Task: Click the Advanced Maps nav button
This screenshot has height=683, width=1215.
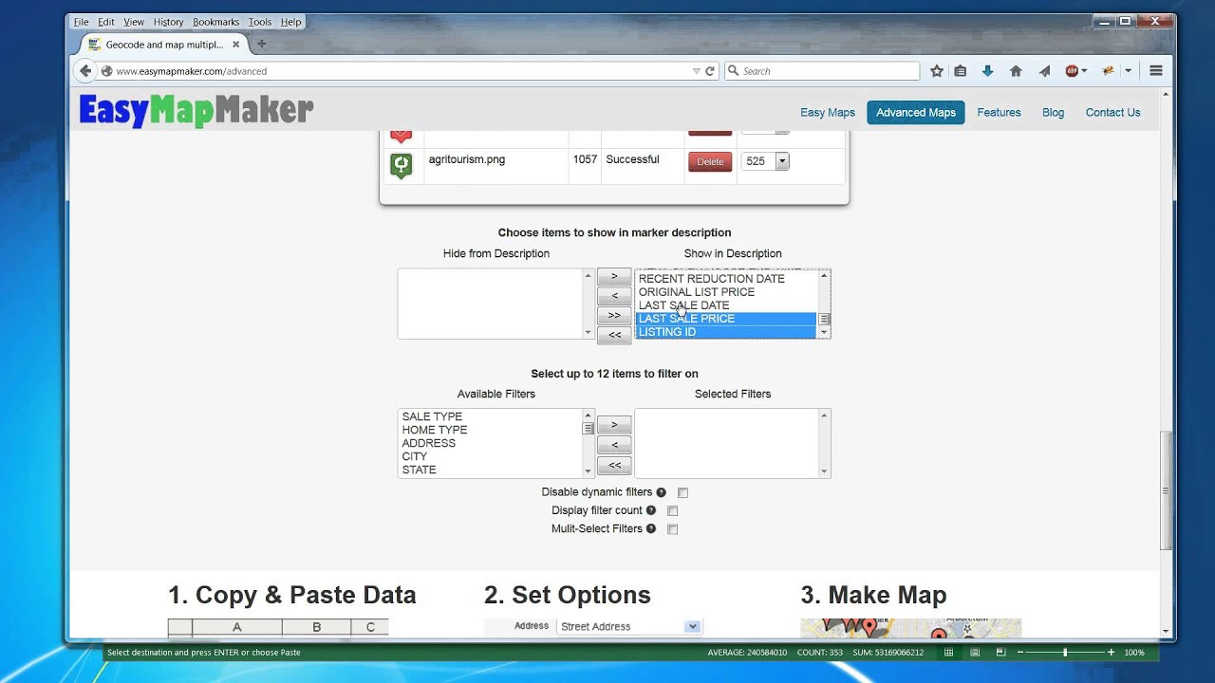Action: coord(916,112)
